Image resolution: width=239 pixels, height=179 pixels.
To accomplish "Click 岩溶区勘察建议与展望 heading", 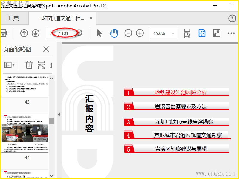I will [x=181, y=149].
